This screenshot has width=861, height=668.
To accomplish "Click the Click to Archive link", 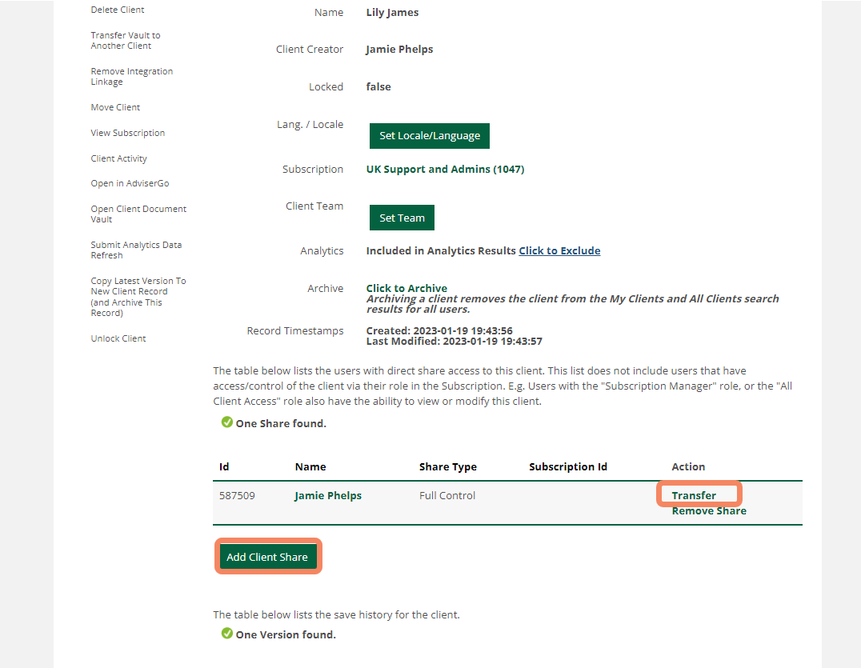I will [x=406, y=288].
